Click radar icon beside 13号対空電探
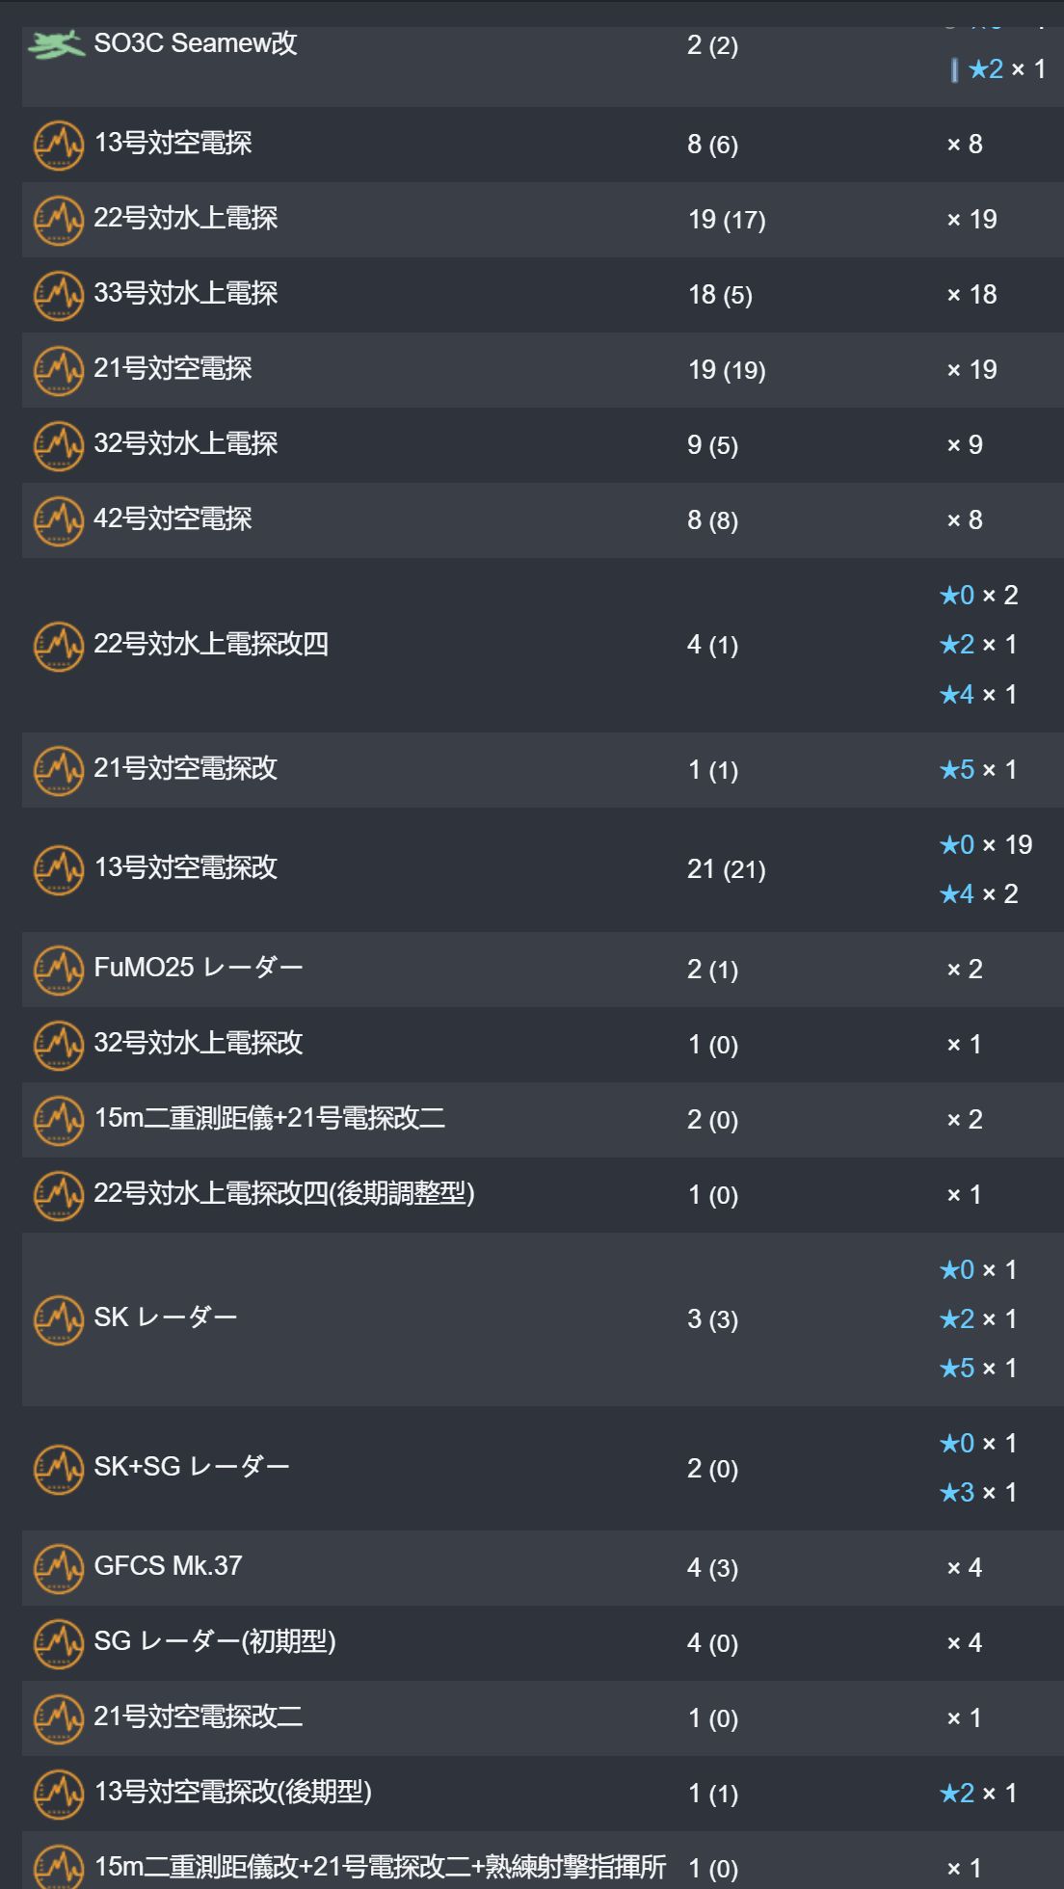The width and height of the screenshot is (1064, 1889). tap(59, 145)
